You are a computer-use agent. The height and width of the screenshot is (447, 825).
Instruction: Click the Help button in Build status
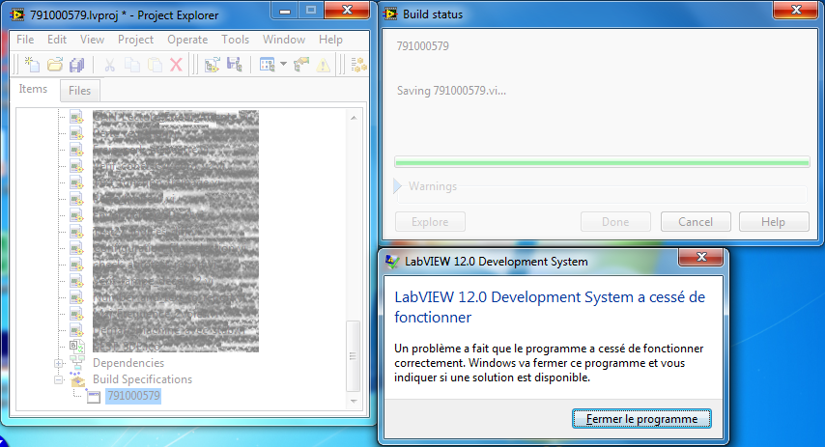[x=774, y=222]
